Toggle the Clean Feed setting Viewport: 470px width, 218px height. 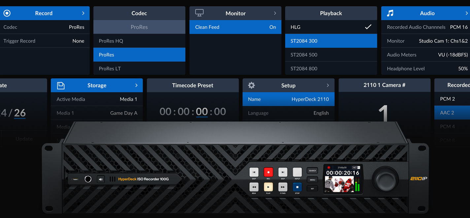(x=235, y=27)
